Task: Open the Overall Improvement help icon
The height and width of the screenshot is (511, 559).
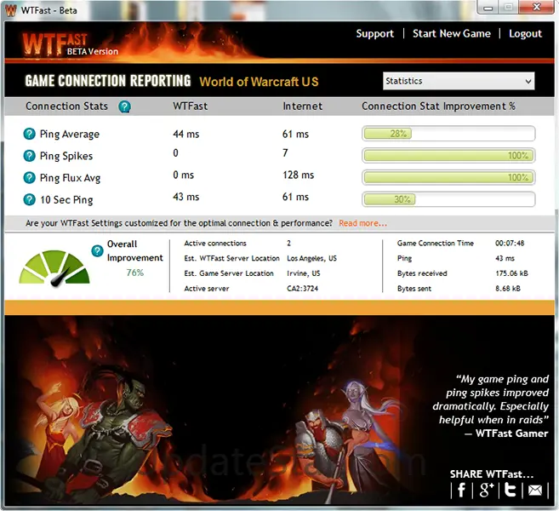Action: (97, 250)
